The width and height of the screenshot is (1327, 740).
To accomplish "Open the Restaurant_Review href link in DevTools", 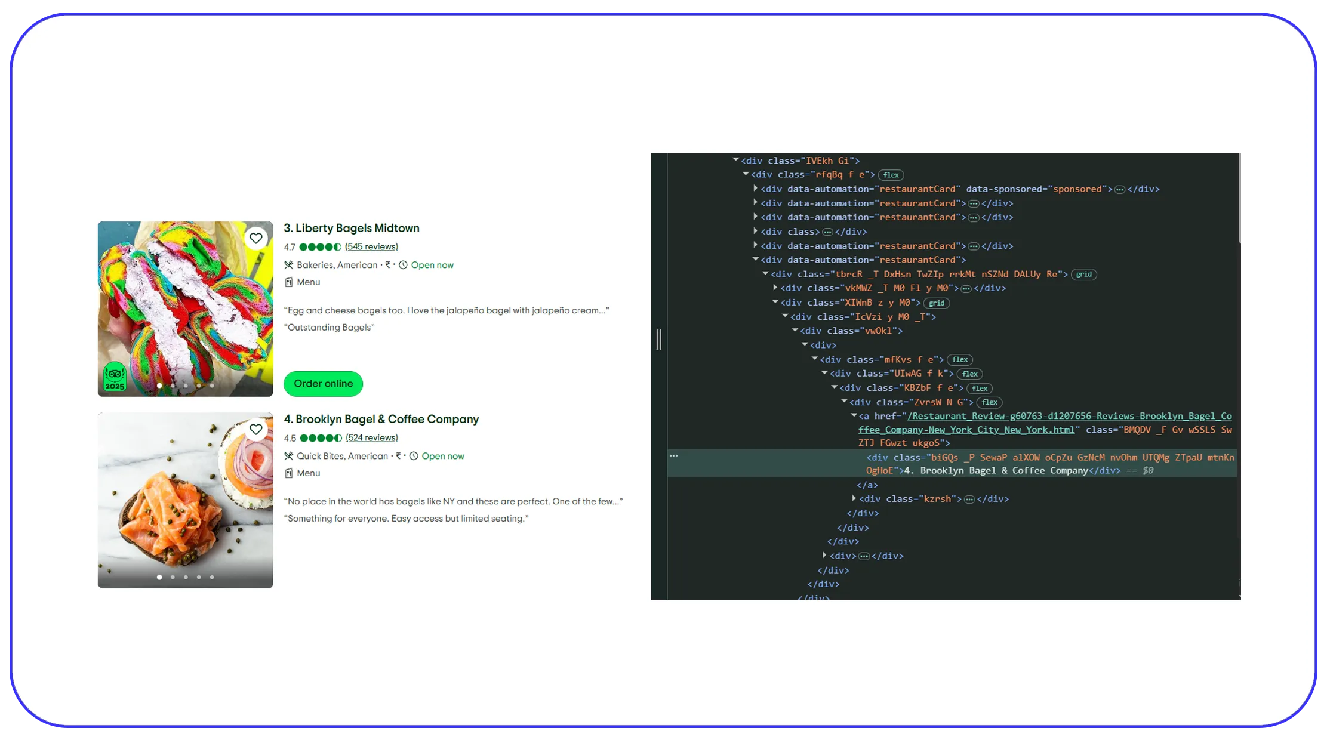I will 1045,423.
